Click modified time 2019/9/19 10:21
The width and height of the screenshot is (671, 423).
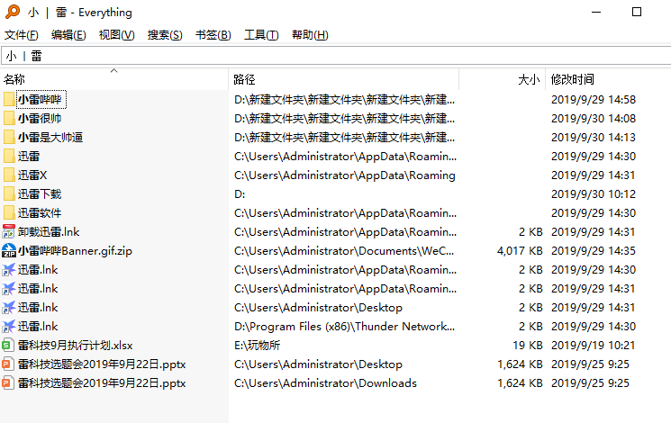594,346
